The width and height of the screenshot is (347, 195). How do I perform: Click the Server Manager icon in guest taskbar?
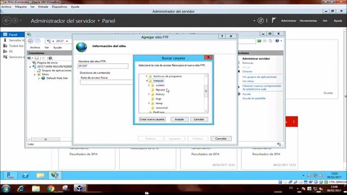(10, 175)
